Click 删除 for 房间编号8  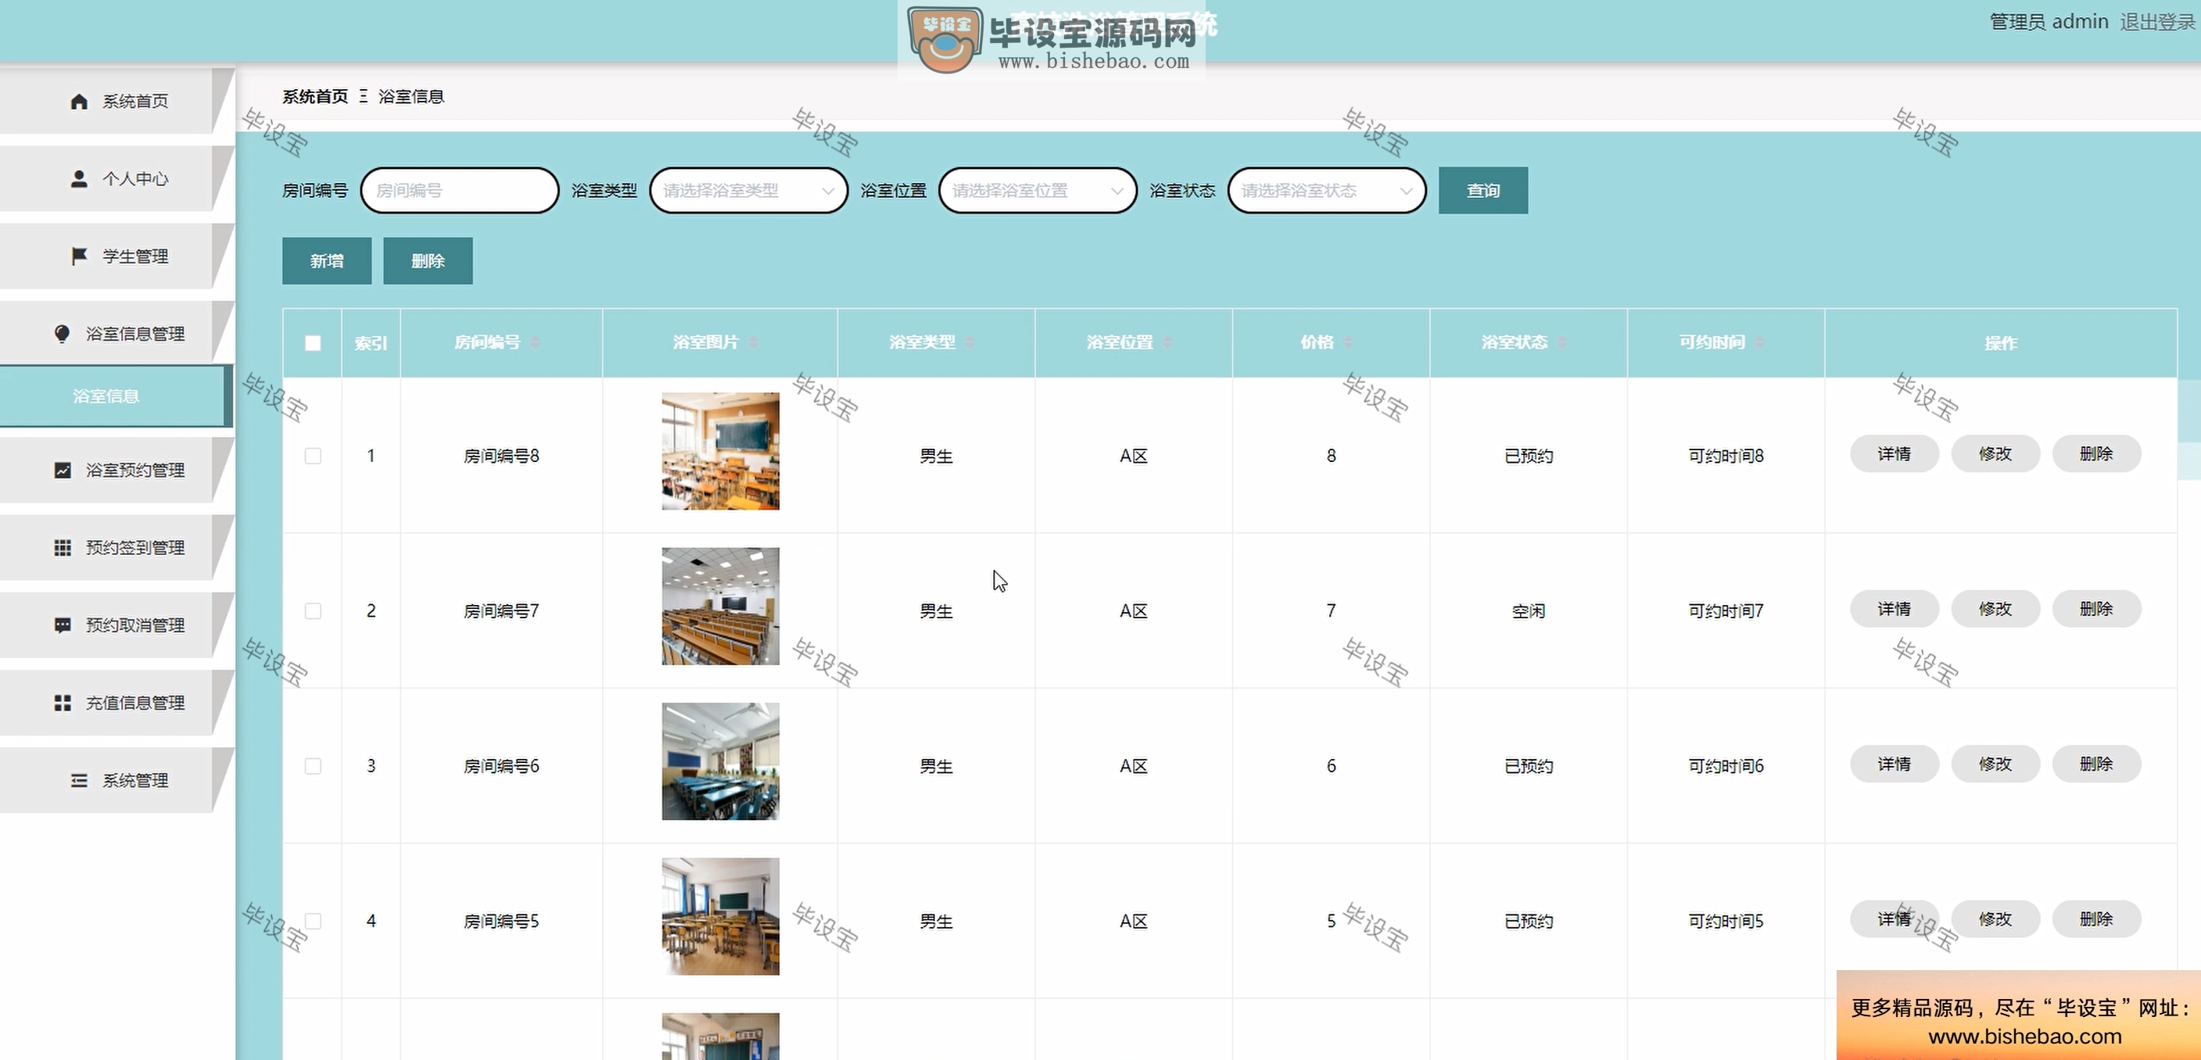[x=2097, y=453]
